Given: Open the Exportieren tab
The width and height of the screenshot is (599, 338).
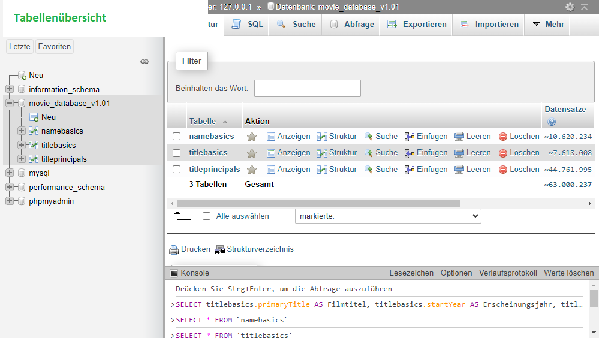Looking at the screenshot, I should (x=417, y=25).
